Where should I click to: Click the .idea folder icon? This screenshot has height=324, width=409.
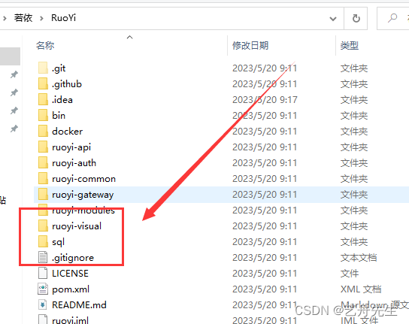43,100
